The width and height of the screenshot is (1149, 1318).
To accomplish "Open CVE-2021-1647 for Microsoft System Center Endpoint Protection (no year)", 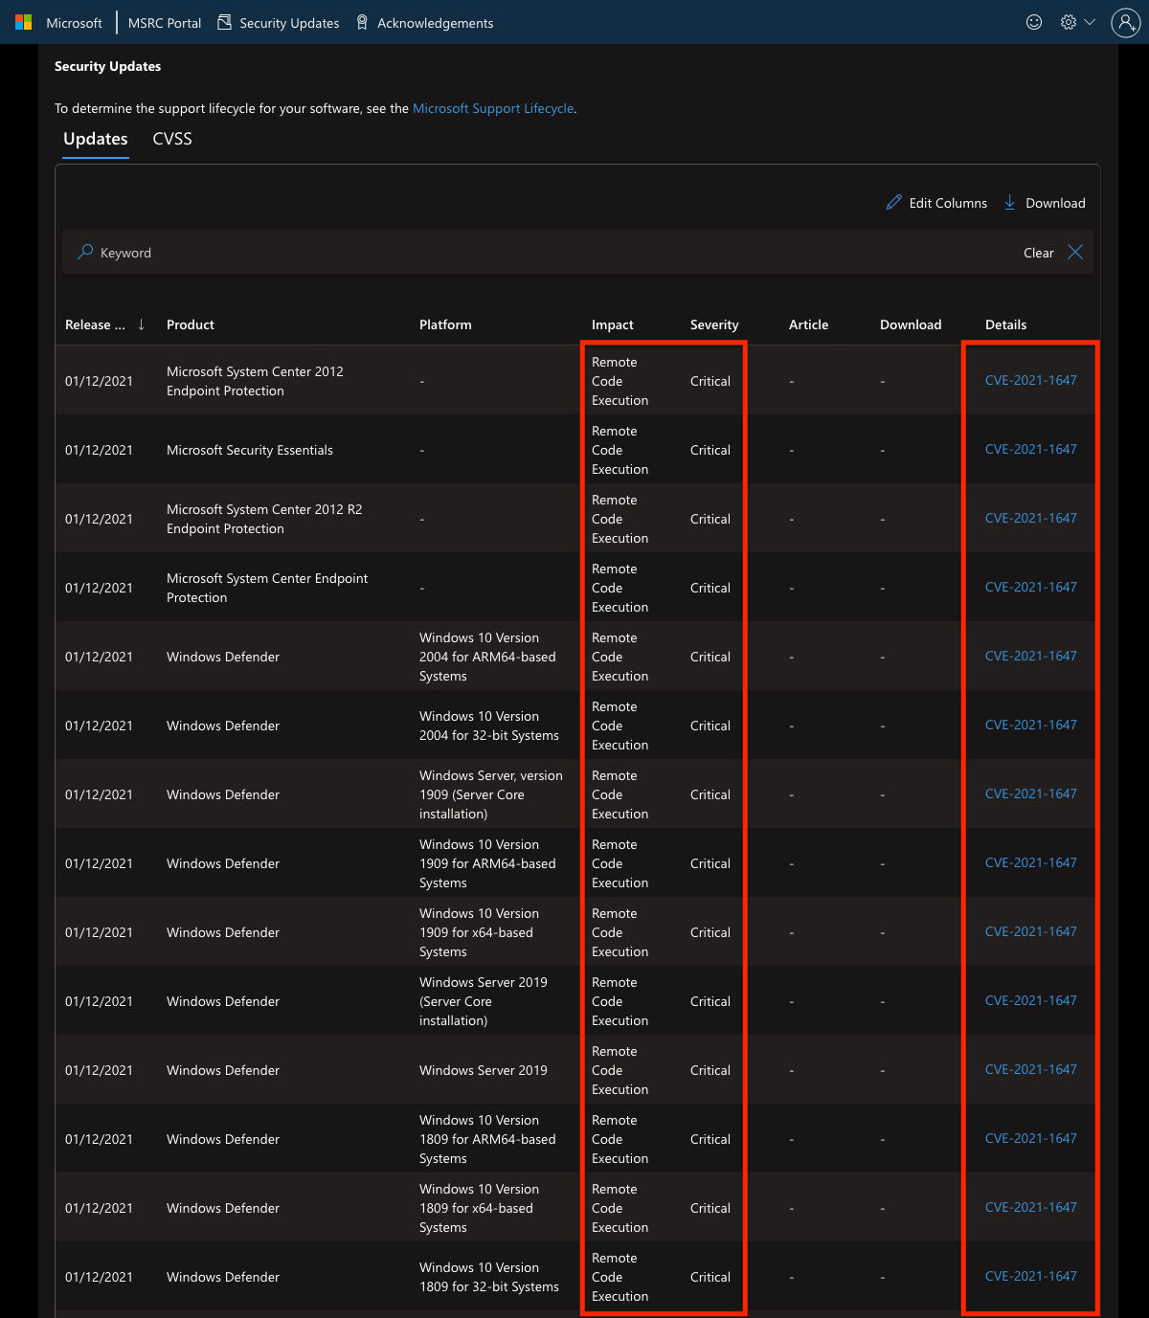I will tap(1031, 587).
